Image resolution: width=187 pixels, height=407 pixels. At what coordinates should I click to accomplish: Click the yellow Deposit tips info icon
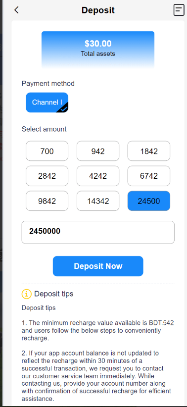[x=26, y=294]
